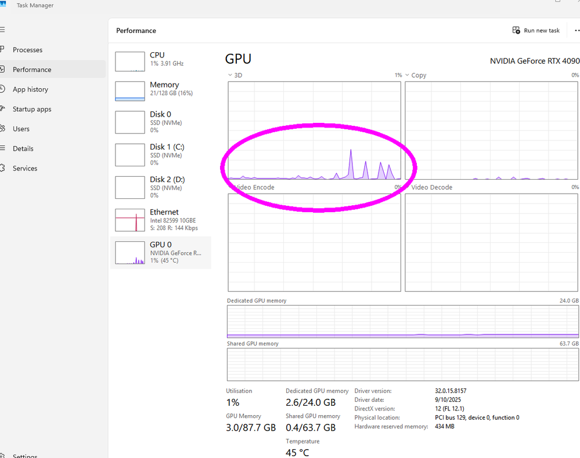Click the Services gear icon

[2, 168]
